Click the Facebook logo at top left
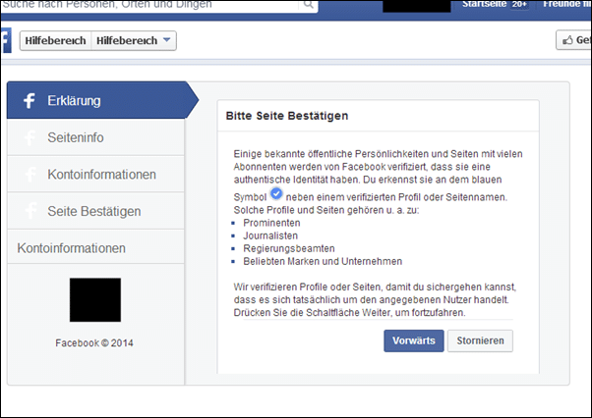This screenshot has width=592, height=418. [6, 40]
